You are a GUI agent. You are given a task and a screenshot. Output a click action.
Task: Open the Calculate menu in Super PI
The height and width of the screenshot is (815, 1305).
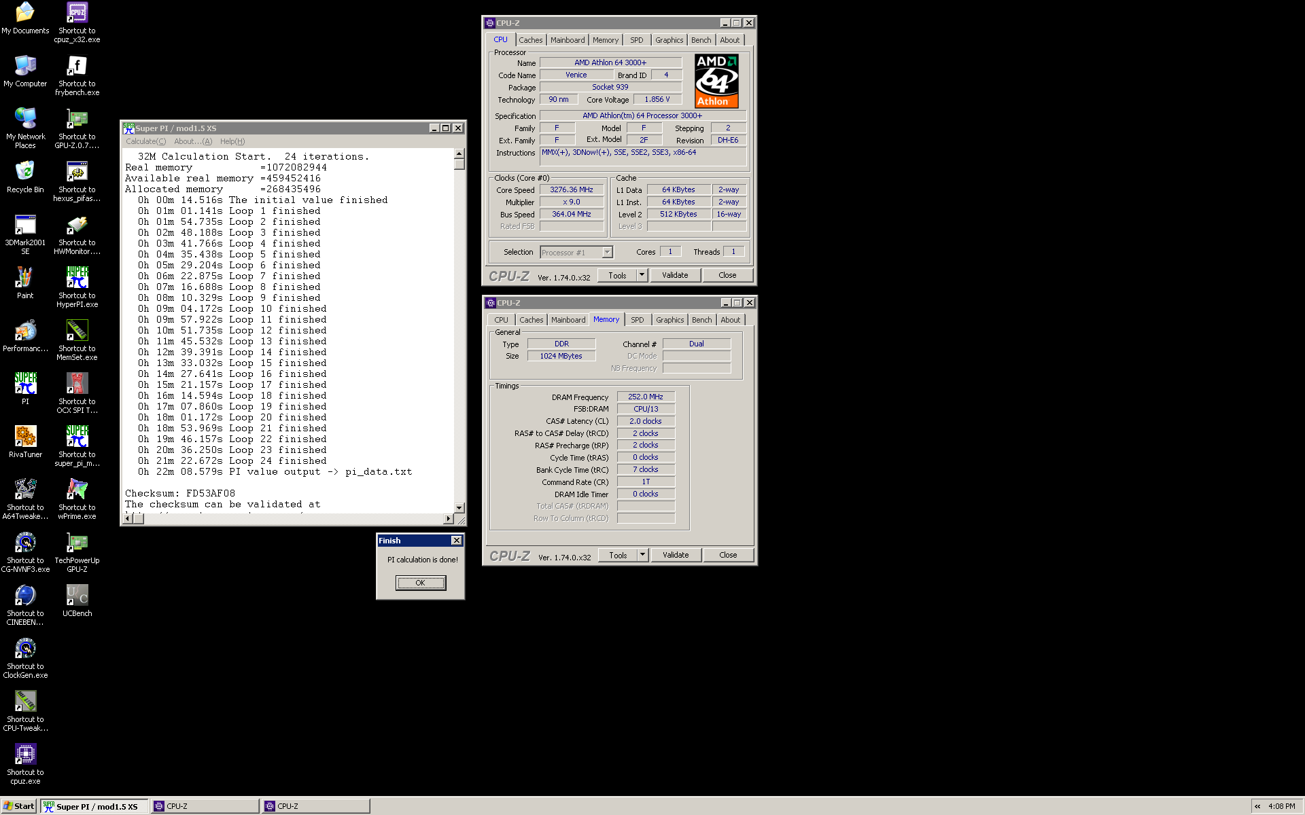click(x=145, y=141)
